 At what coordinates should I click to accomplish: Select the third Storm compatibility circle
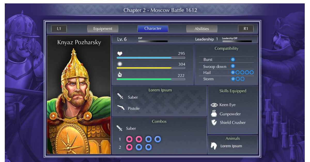tap(242, 79)
